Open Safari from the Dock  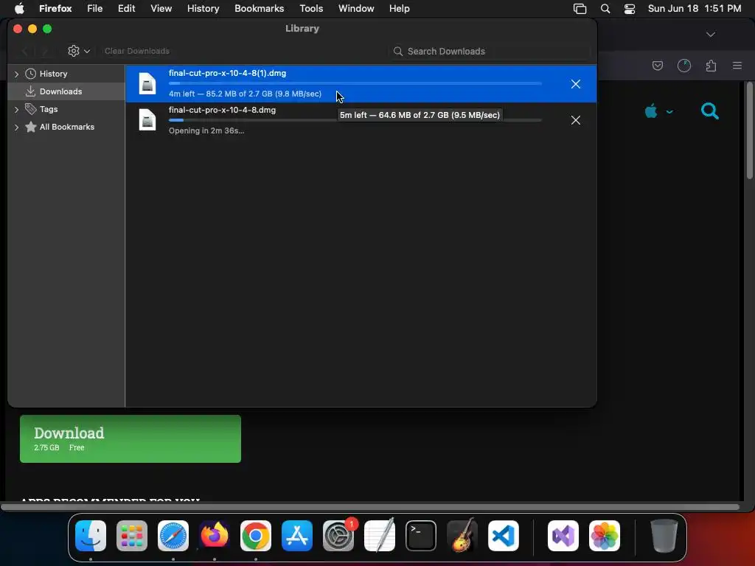[173, 536]
